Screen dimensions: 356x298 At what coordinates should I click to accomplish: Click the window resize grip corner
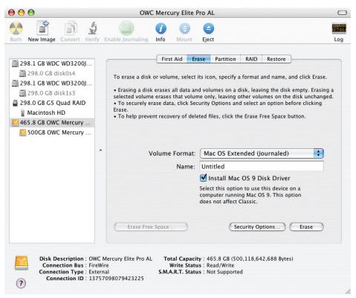tap(348, 291)
